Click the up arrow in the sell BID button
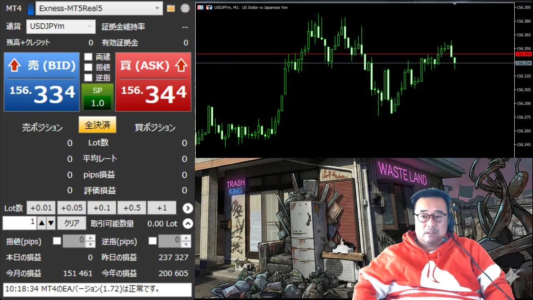The width and height of the screenshot is (533, 300). 14,65
